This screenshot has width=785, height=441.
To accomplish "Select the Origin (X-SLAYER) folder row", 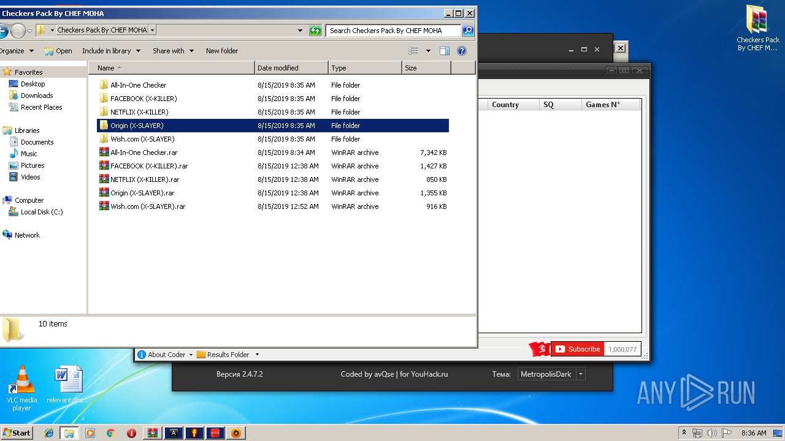I will pos(273,126).
